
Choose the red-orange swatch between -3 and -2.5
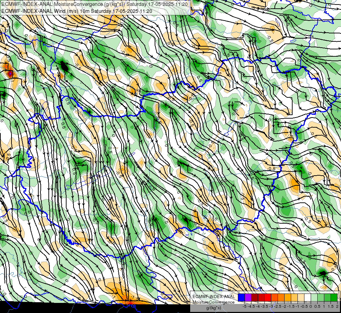click(274, 297)
